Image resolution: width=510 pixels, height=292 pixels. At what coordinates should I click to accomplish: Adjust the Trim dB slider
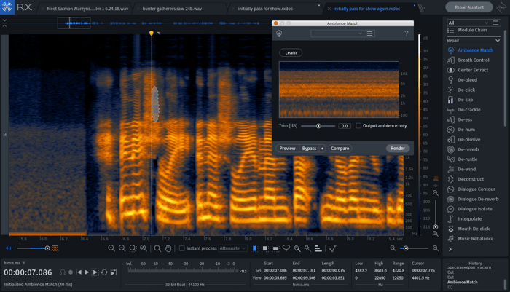click(318, 126)
